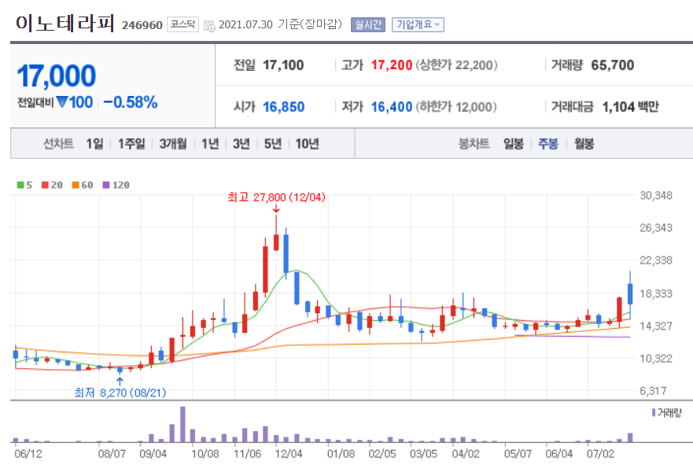Click the 코스닥 market badge
This screenshot has height=472, width=693.
click(x=183, y=24)
